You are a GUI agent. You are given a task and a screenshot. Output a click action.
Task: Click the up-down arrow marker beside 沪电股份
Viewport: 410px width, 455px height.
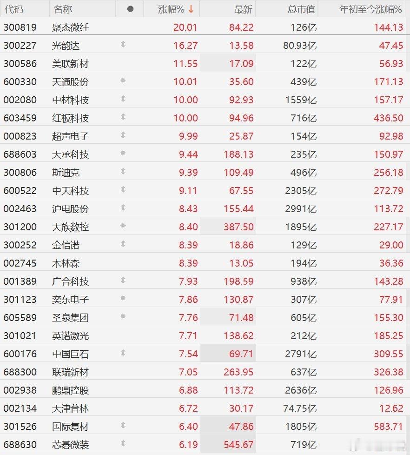pos(123,207)
